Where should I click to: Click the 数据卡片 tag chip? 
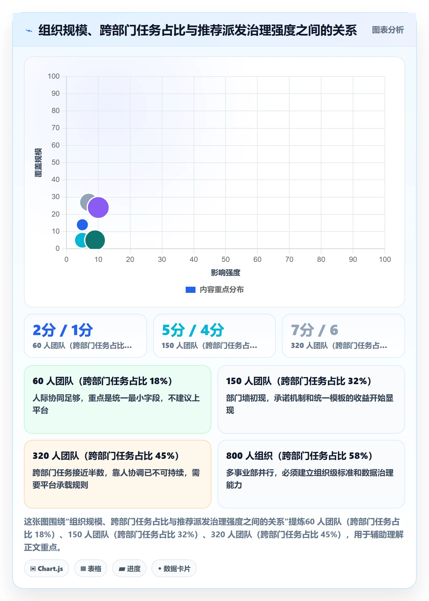click(x=174, y=569)
